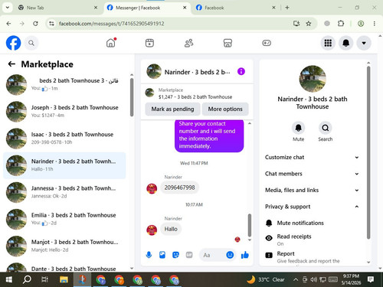This screenshot has width=383, height=287.
Task: Click the chat messages scrollbar
Action: click(x=250, y=225)
